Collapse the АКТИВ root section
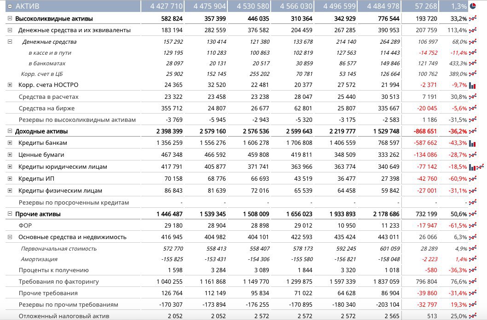The image size is (487, 320). pyautogui.click(x=10, y=6)
